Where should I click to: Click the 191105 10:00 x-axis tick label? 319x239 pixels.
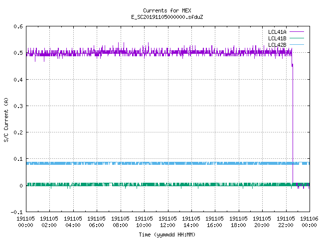(x=144, y=222)
